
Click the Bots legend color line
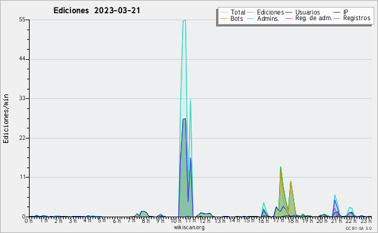pyautogui.click(x=224, y=18)
